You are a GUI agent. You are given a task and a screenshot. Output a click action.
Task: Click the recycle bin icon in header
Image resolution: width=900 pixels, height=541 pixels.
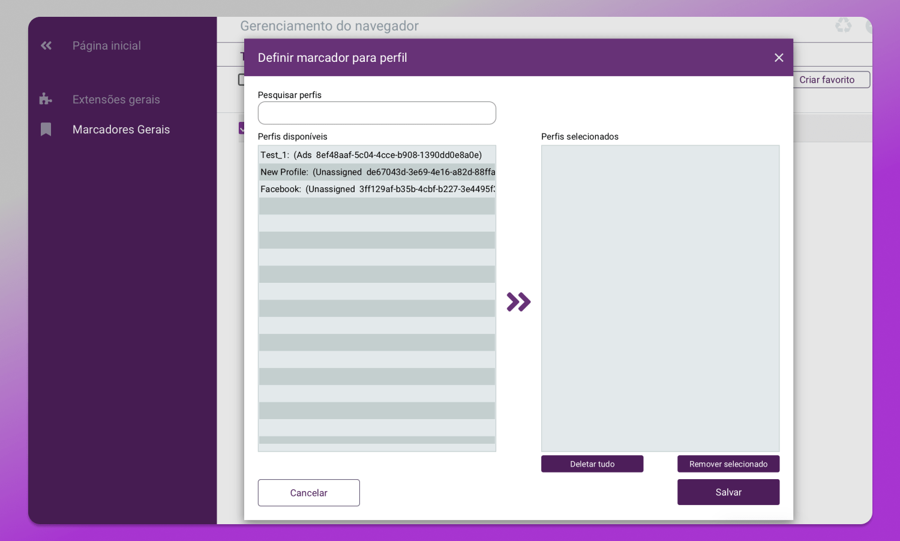(844, 25)
